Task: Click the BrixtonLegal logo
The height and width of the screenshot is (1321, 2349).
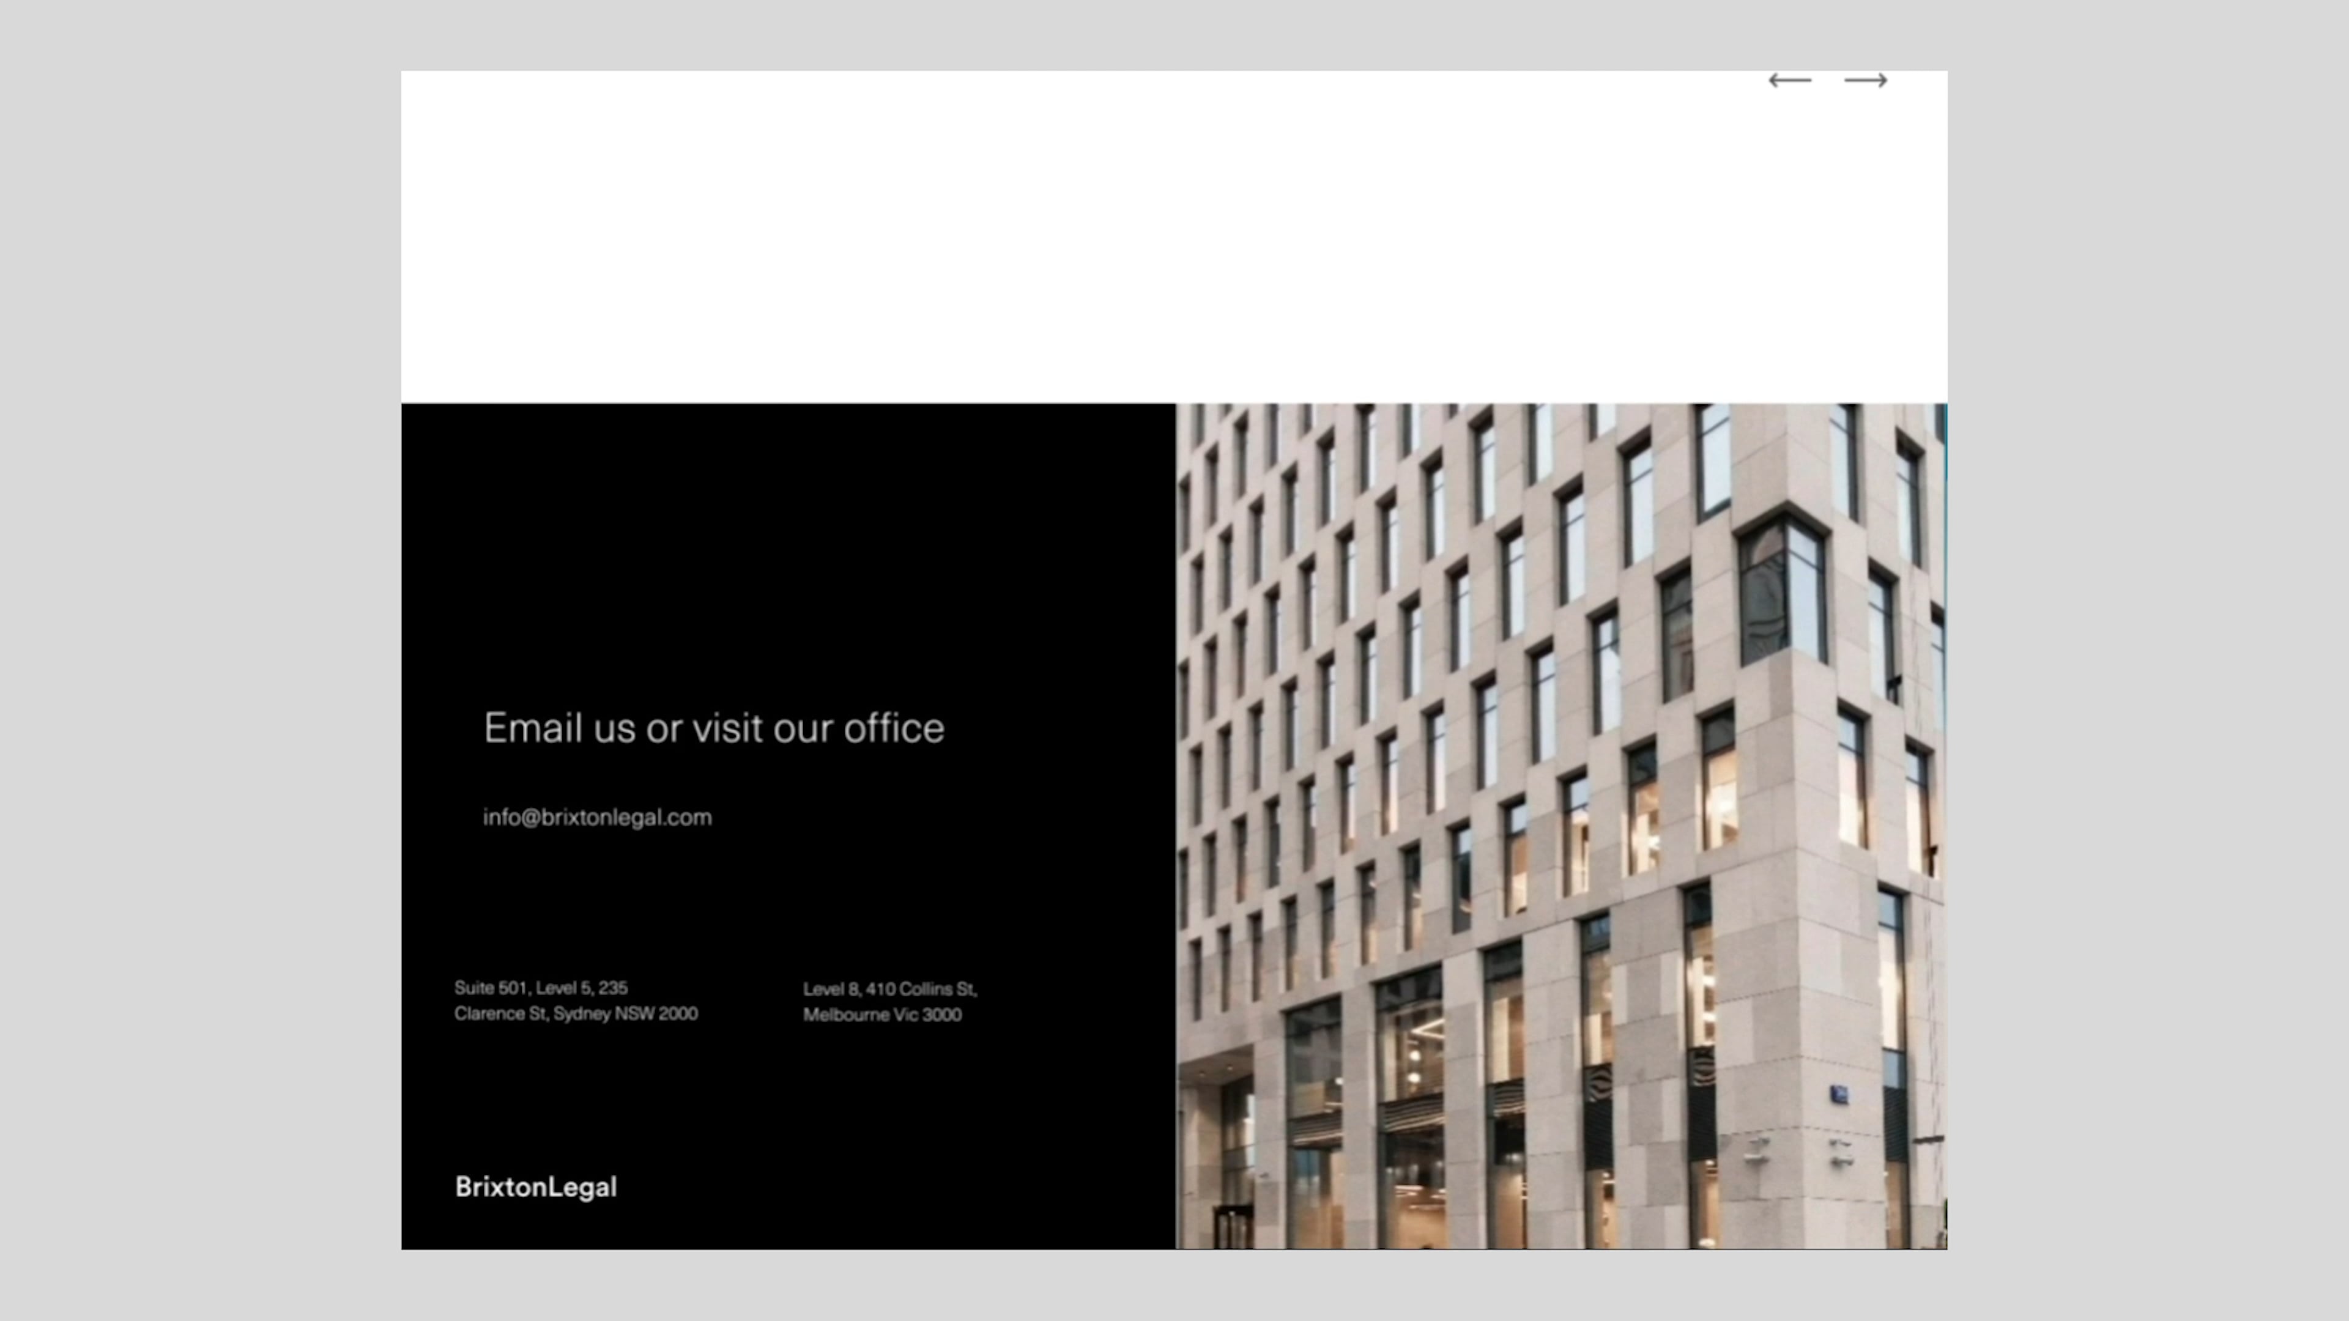Action: pos(536,1187)
